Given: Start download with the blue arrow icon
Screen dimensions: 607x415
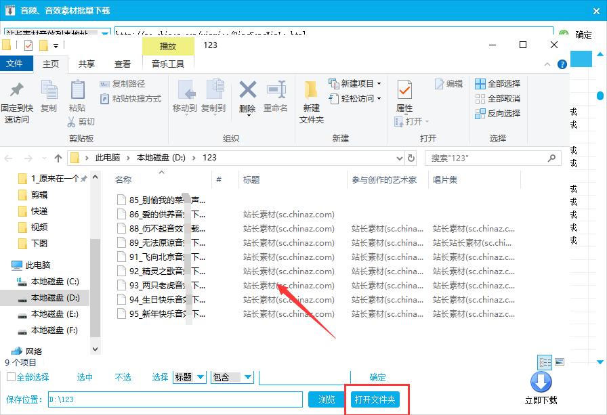Looking at the screenshot, I should click(x=541, y=383).
